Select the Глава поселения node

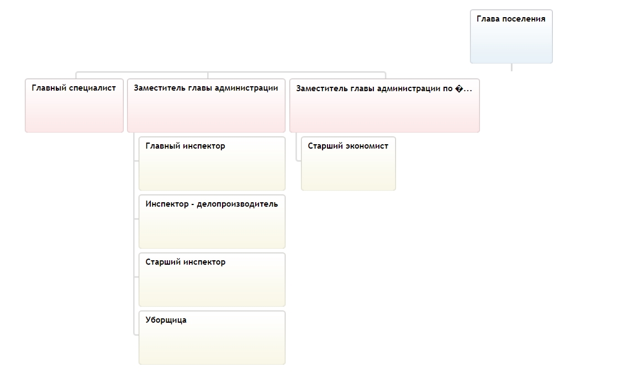511,36
